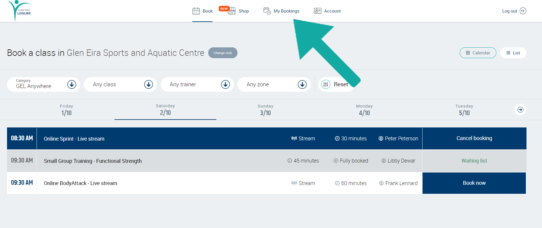Book now for Online BodyAttack
The height and width of the screenshot is (228, 542).
[x=474, y=183]
